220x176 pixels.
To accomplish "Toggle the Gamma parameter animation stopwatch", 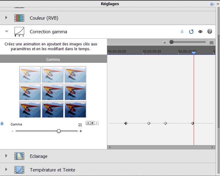I will tap(2, 123).
